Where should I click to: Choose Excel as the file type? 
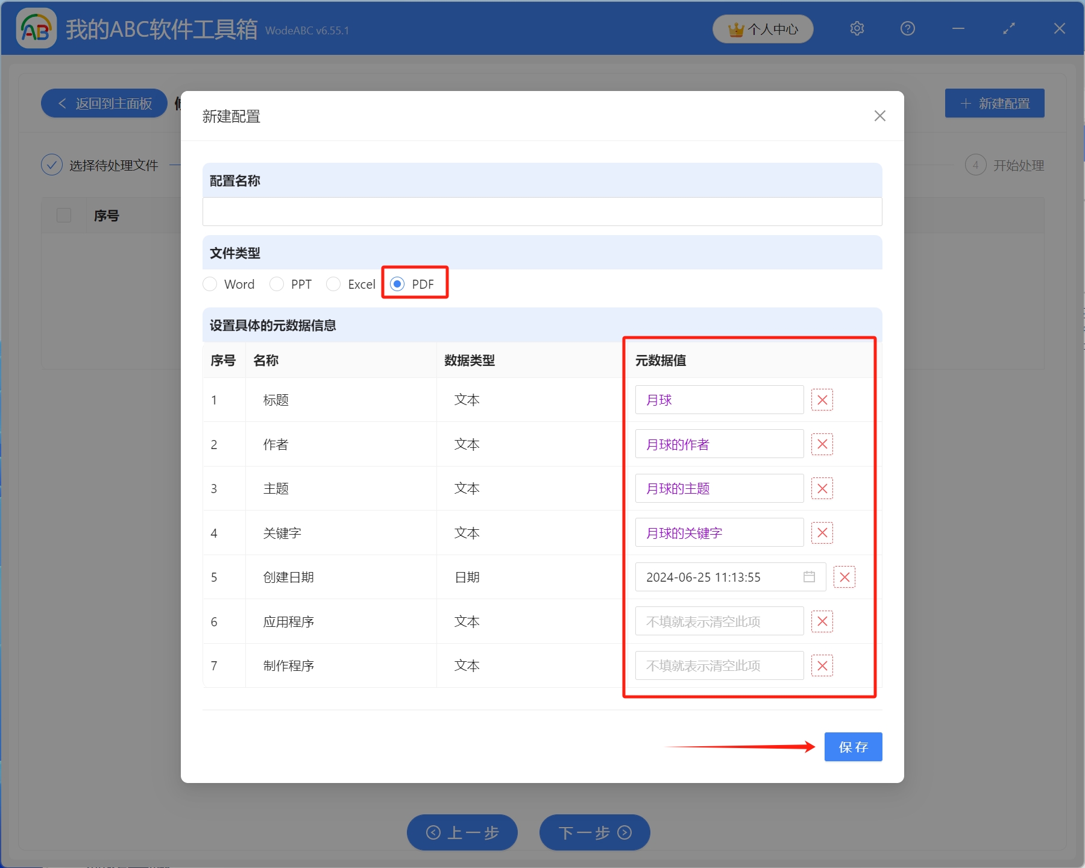333,284
